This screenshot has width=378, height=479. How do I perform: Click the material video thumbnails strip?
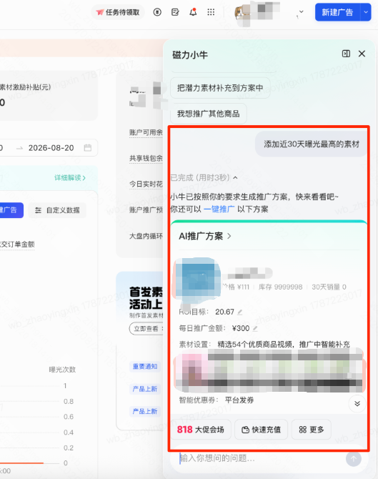pos(269,370)
